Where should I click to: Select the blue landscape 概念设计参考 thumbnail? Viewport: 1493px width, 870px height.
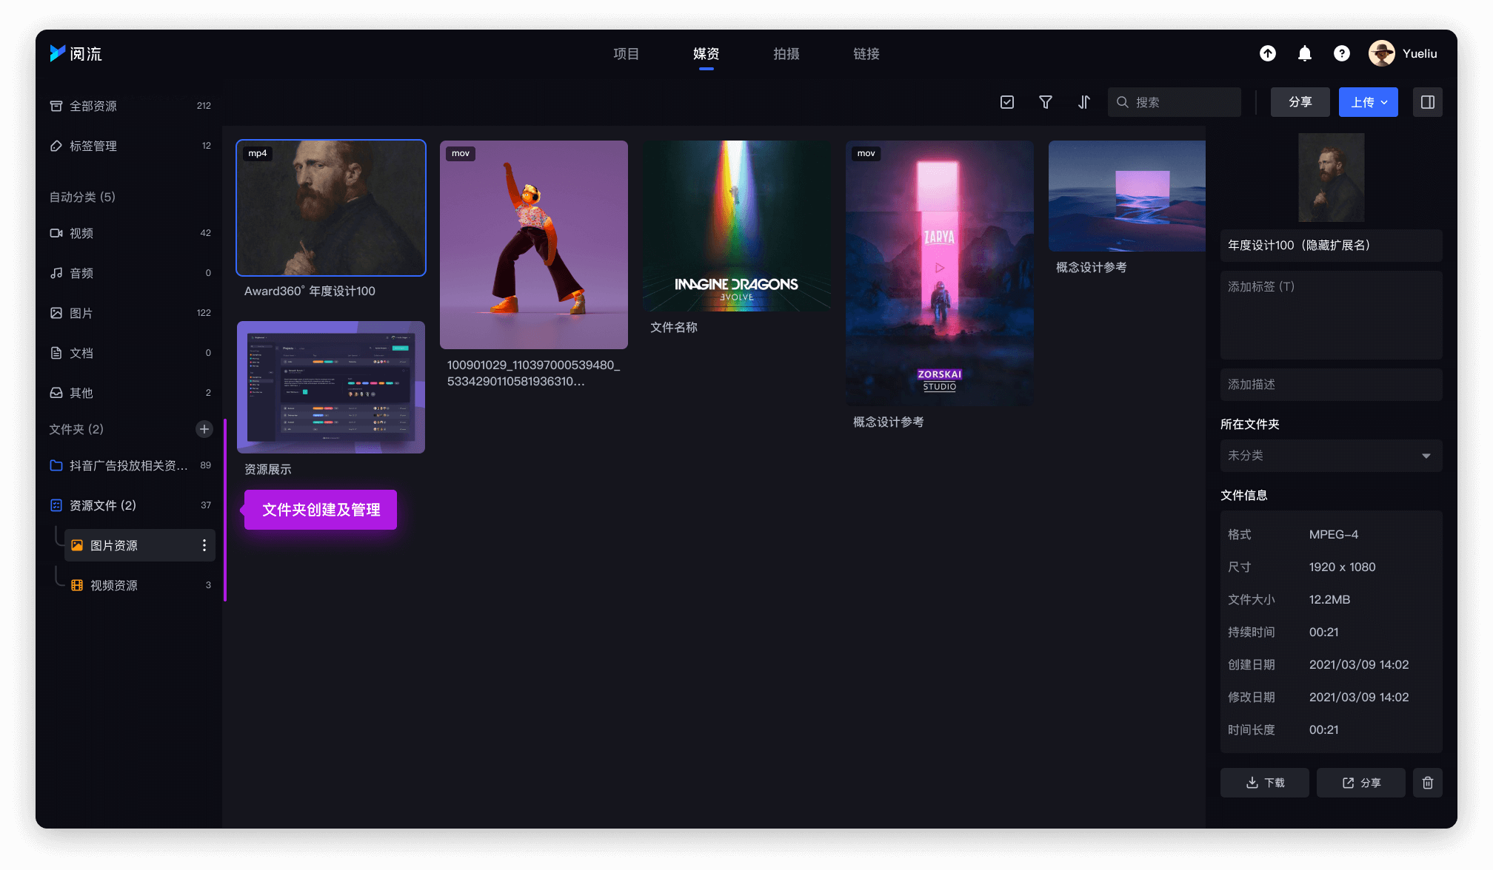click(1127, 196)
